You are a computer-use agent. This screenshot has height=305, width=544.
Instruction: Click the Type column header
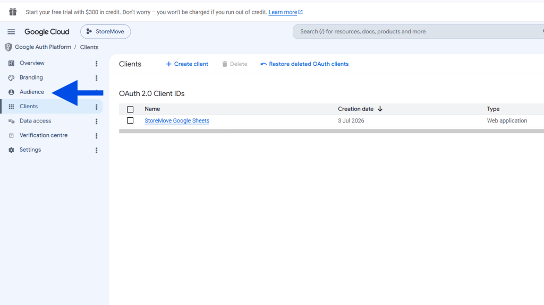point(493,109)
